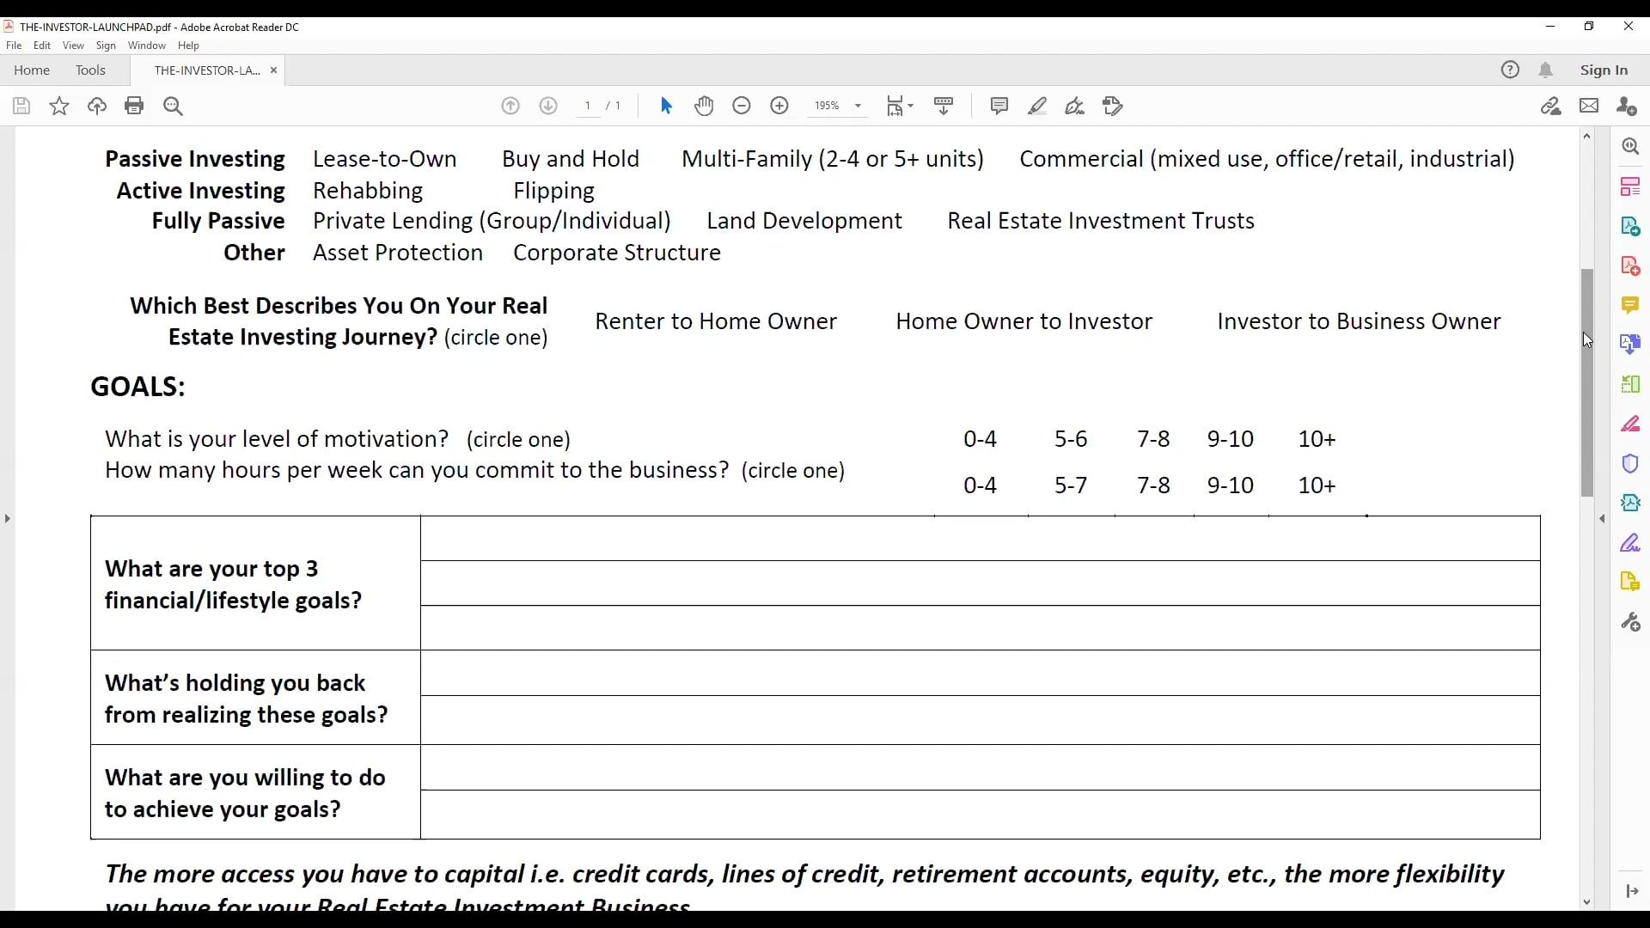Screen dimensions: 1650x928
Task: Open the zoom level dropdown
Action: (x=858, y=106)
